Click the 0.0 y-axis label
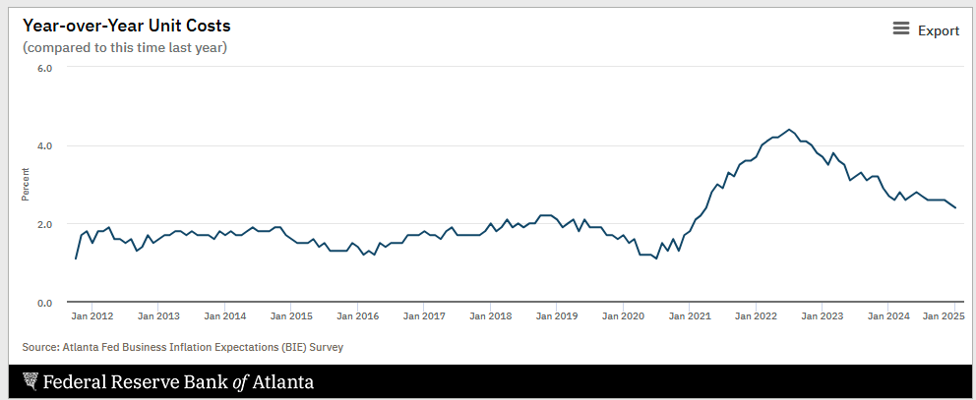 [x=43, y=303]
